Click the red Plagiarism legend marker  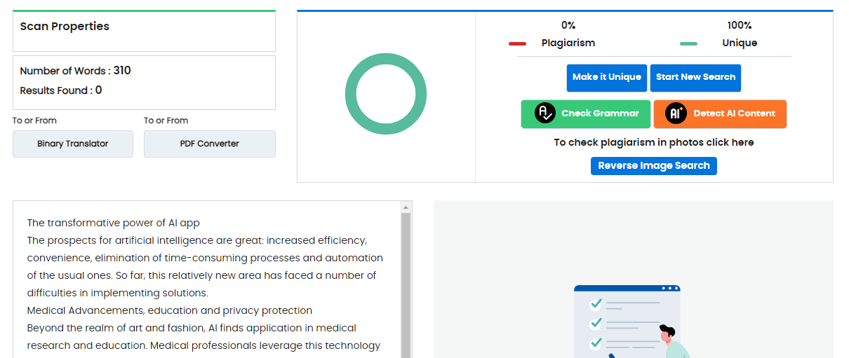[x=518, y=43]
